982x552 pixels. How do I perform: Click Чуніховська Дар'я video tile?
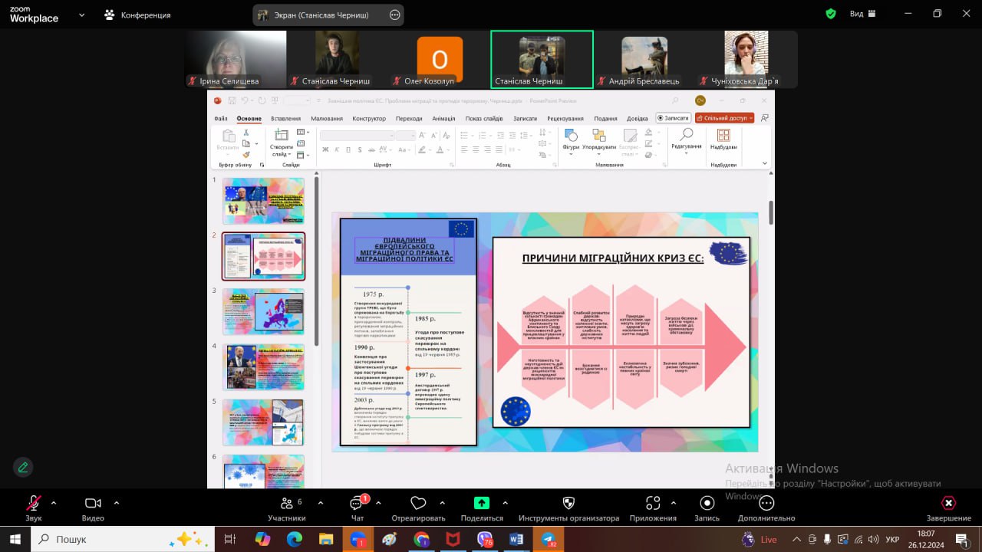click(x=746, y=60)
